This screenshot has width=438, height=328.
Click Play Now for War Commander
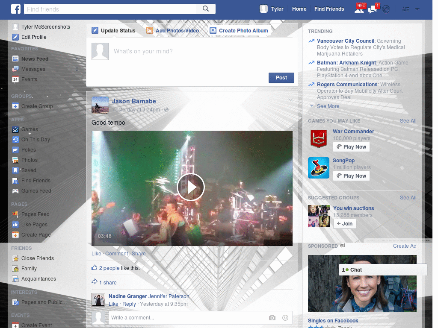pos(352,147)
